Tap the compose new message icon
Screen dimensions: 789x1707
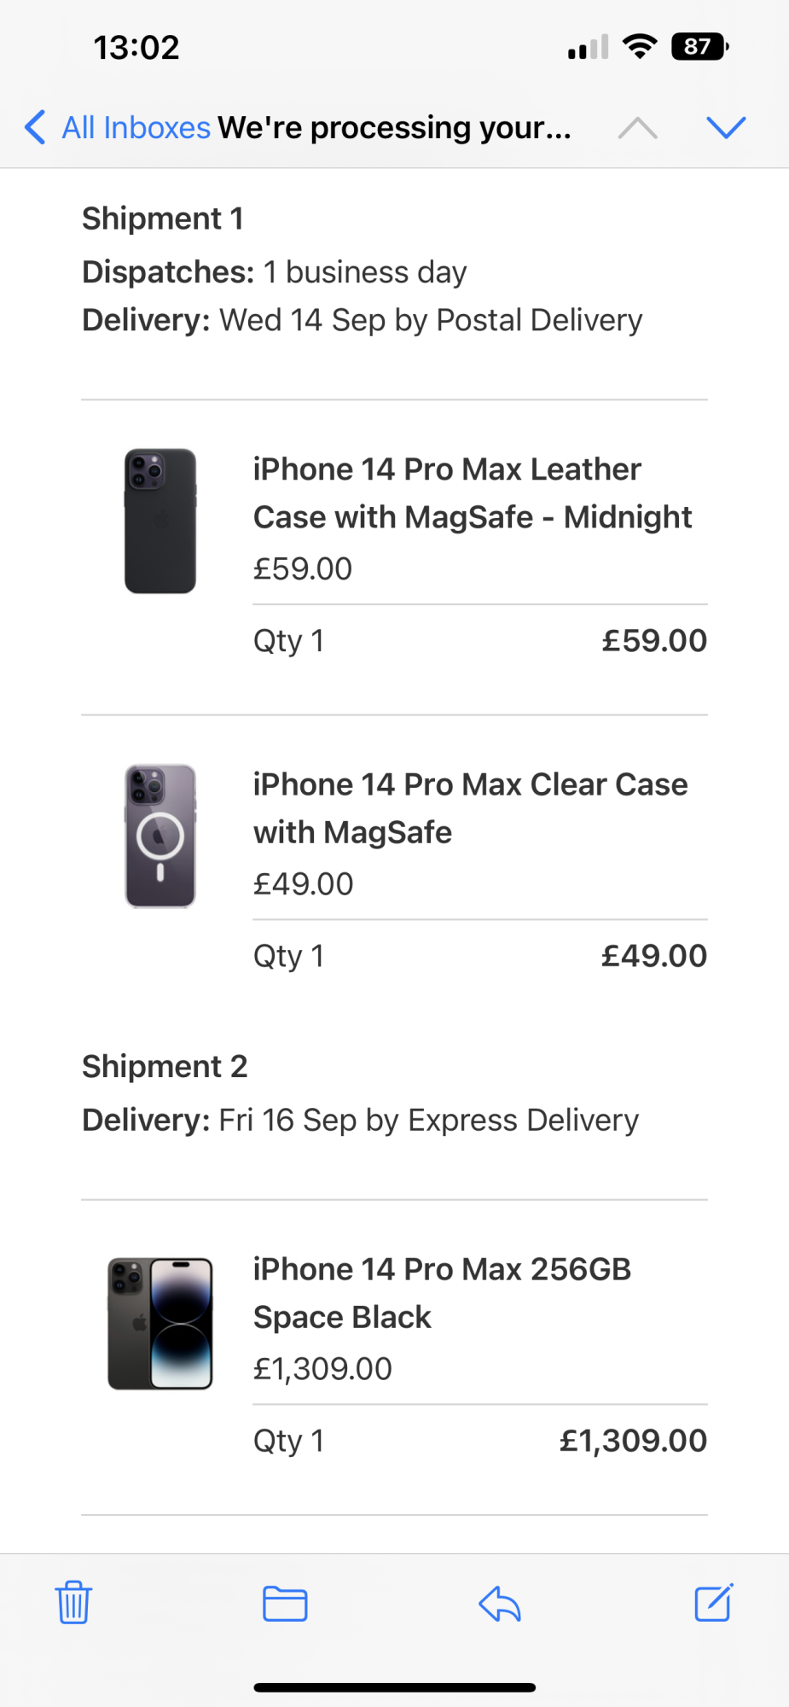(714, 1602)
